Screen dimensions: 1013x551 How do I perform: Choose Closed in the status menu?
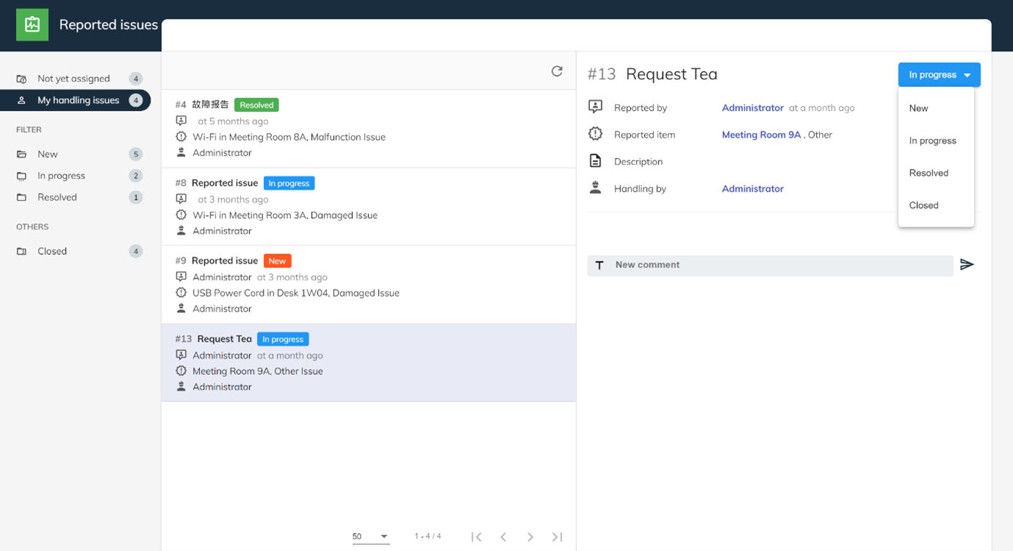923,206
